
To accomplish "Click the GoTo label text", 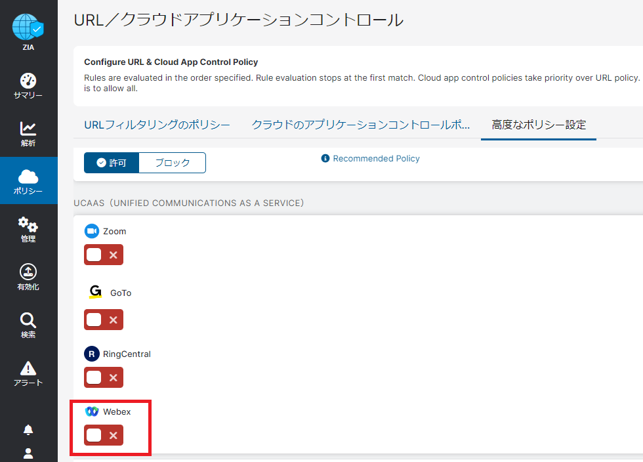I will pyautogui.click(x=121, y=293).
